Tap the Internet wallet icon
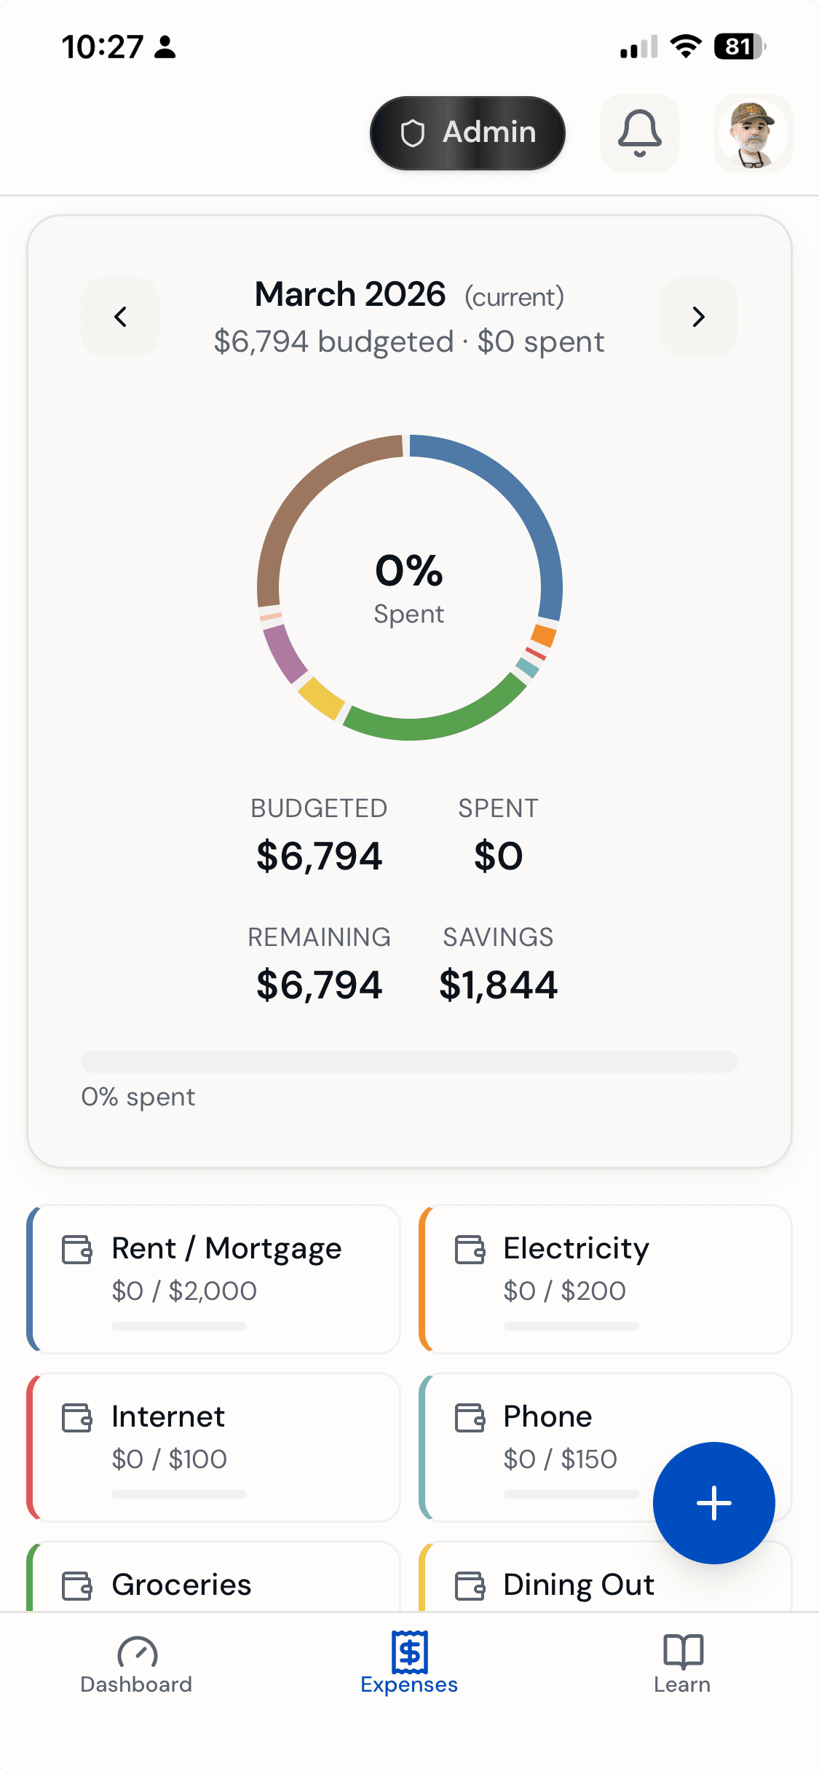The height and width of the screenshot is (1774, 819). click(77, 1418)
